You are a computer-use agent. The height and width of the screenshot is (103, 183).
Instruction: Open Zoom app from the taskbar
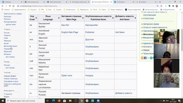tap(98, 101)
